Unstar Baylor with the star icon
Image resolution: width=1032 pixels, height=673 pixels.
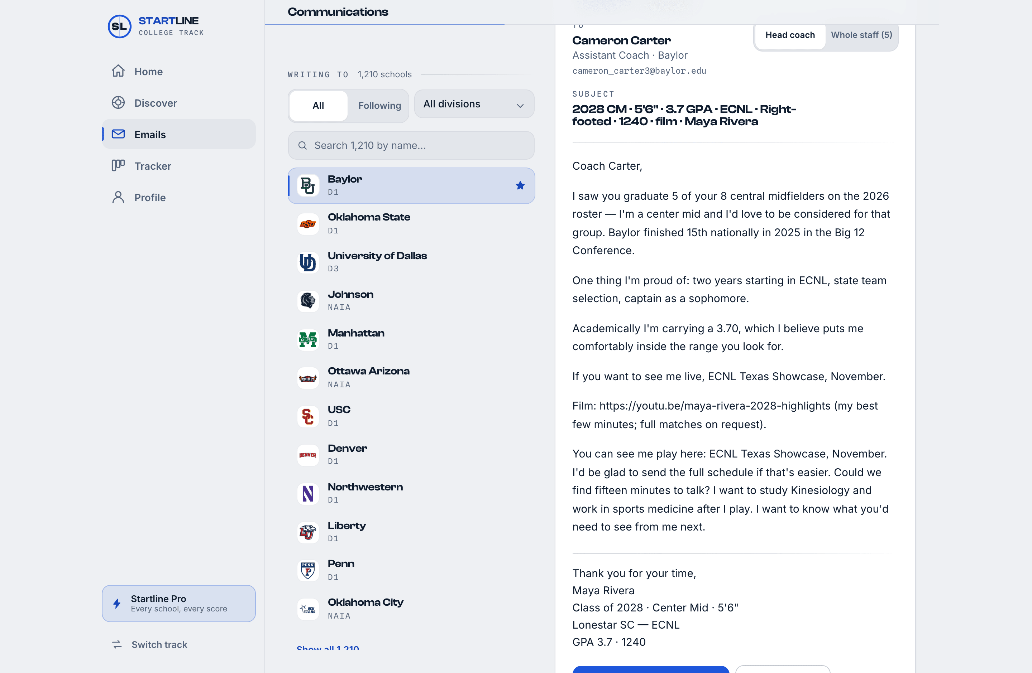tap(520, 185)
